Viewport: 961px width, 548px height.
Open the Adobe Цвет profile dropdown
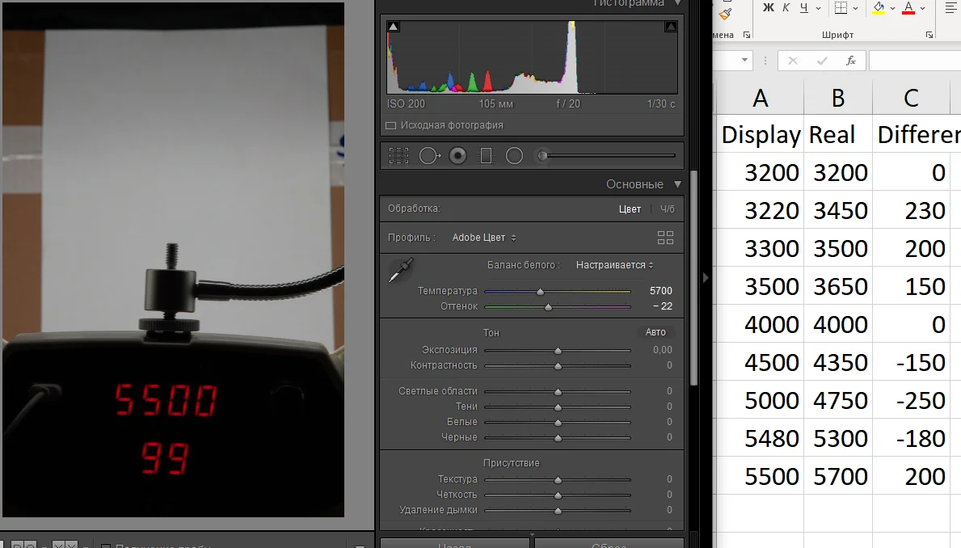484,237
